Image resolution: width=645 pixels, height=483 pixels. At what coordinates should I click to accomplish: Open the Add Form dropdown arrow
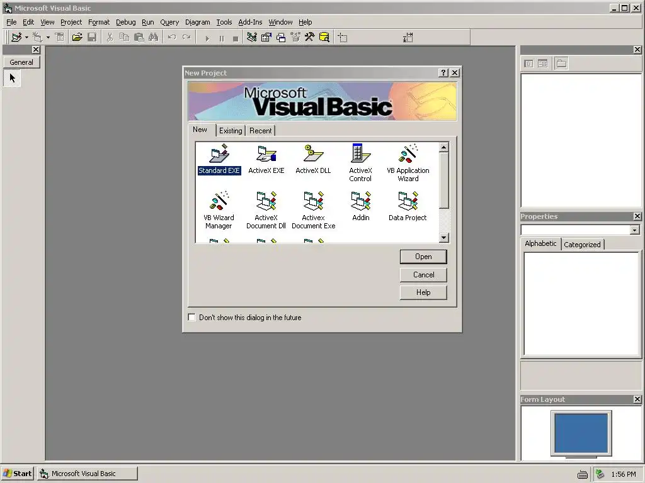[48, 37]
